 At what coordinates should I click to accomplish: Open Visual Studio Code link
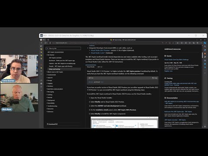point(98,53)
